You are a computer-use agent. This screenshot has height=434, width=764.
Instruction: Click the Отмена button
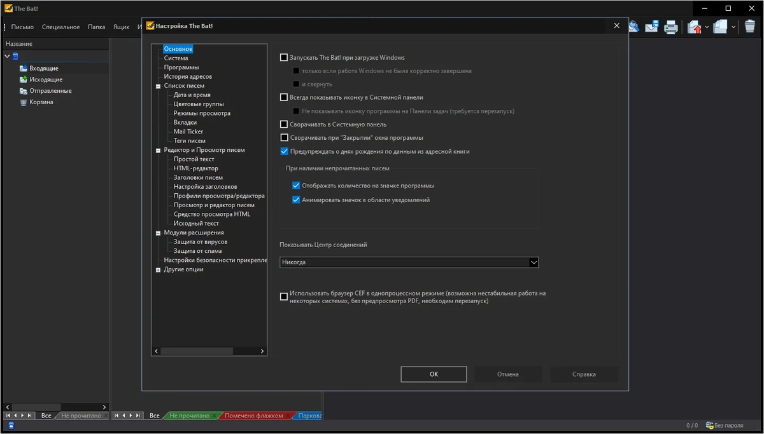click(x=508, y=374)
